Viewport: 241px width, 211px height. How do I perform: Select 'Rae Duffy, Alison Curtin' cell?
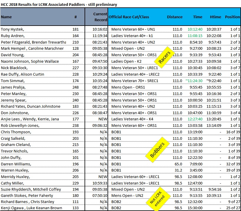coord(22,74)
